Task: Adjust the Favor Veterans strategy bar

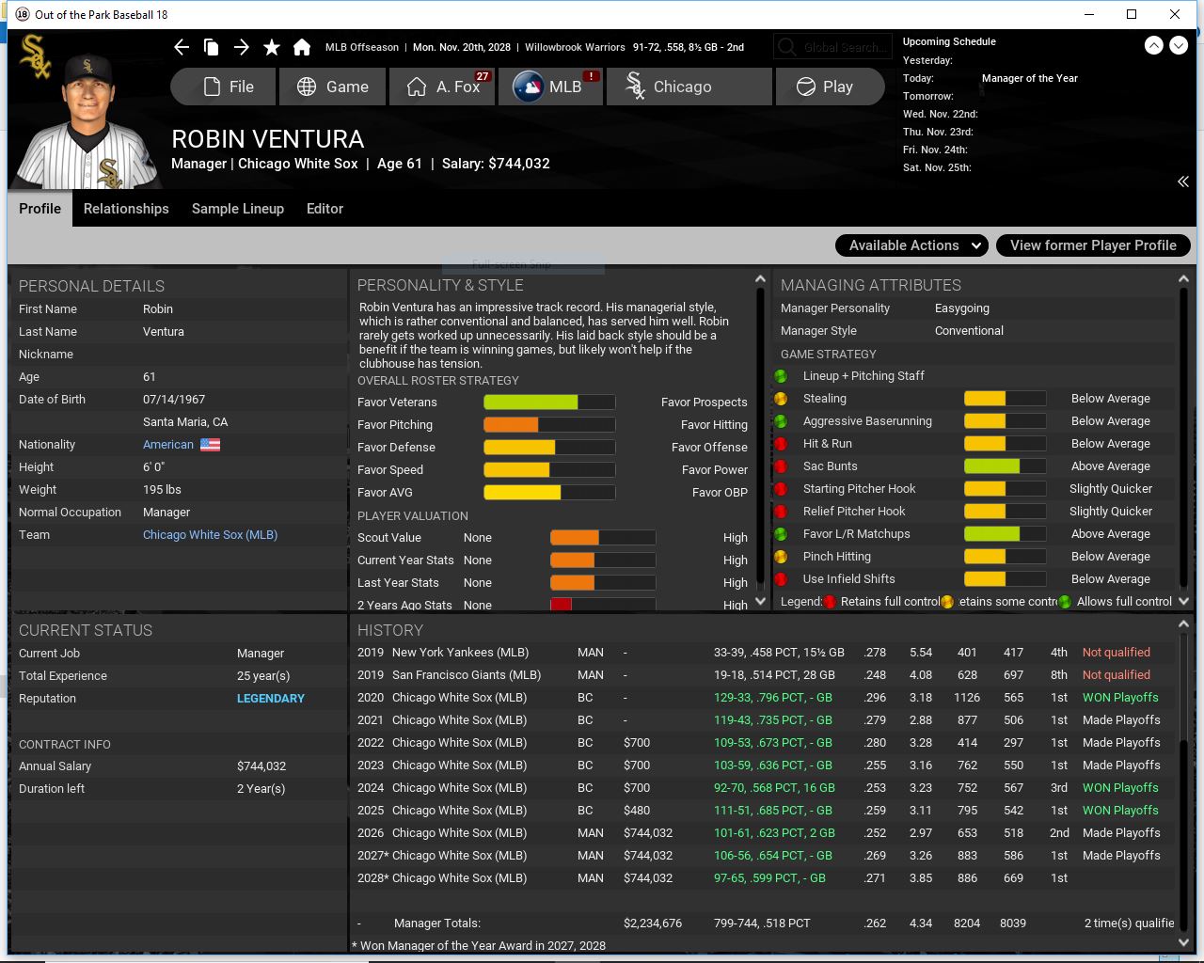Action: pos(549,403)
